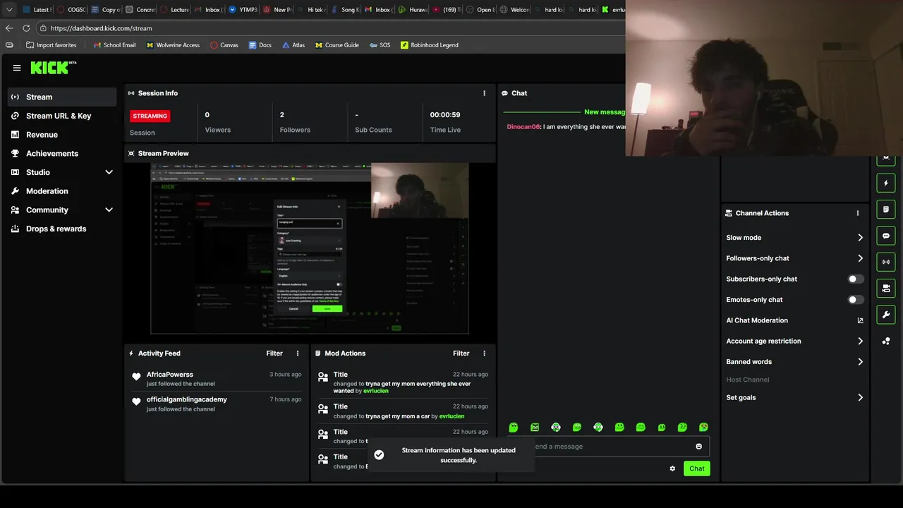Open the Course Guide bookmark
Screen dimensions: 903x508
337,45
